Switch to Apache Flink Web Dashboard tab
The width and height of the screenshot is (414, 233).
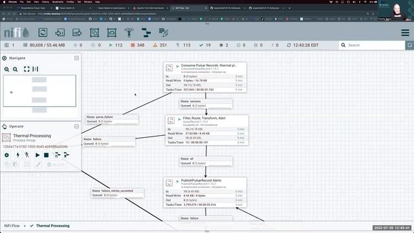click(x=150, y=8)
